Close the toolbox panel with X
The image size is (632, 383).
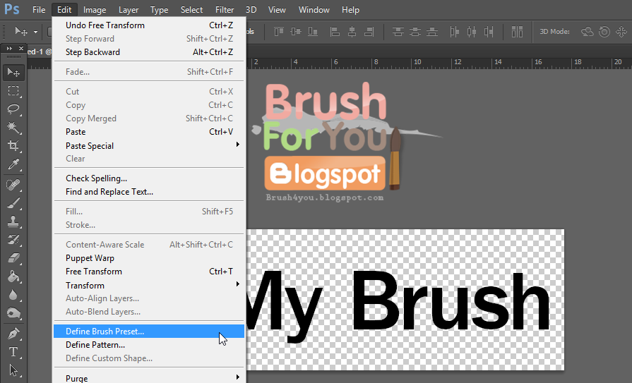(21, 49)
